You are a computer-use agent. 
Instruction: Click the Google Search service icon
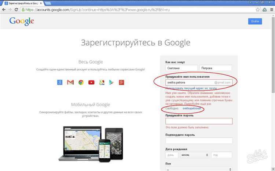[60, 82]
